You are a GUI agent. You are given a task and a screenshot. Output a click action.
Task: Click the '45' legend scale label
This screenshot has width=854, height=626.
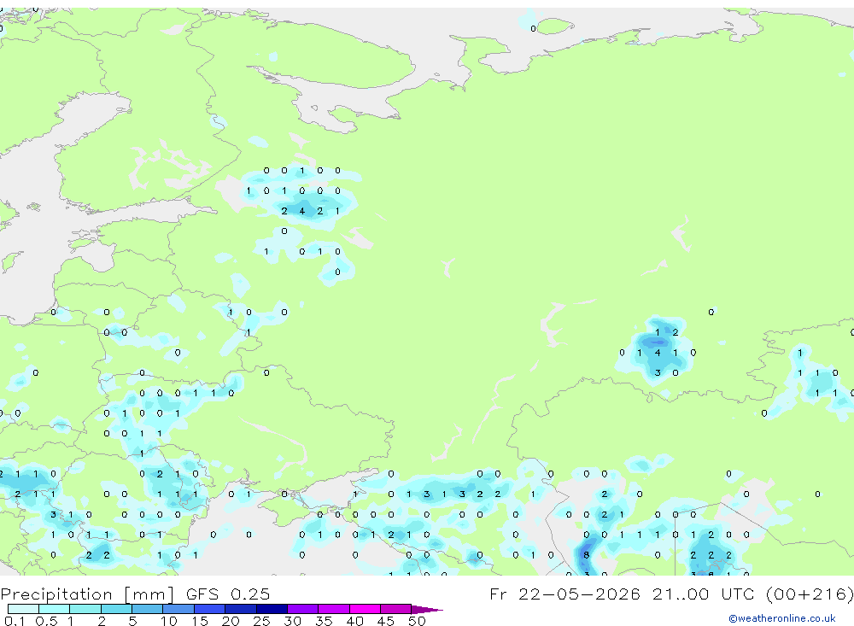(x=386, y=621)
